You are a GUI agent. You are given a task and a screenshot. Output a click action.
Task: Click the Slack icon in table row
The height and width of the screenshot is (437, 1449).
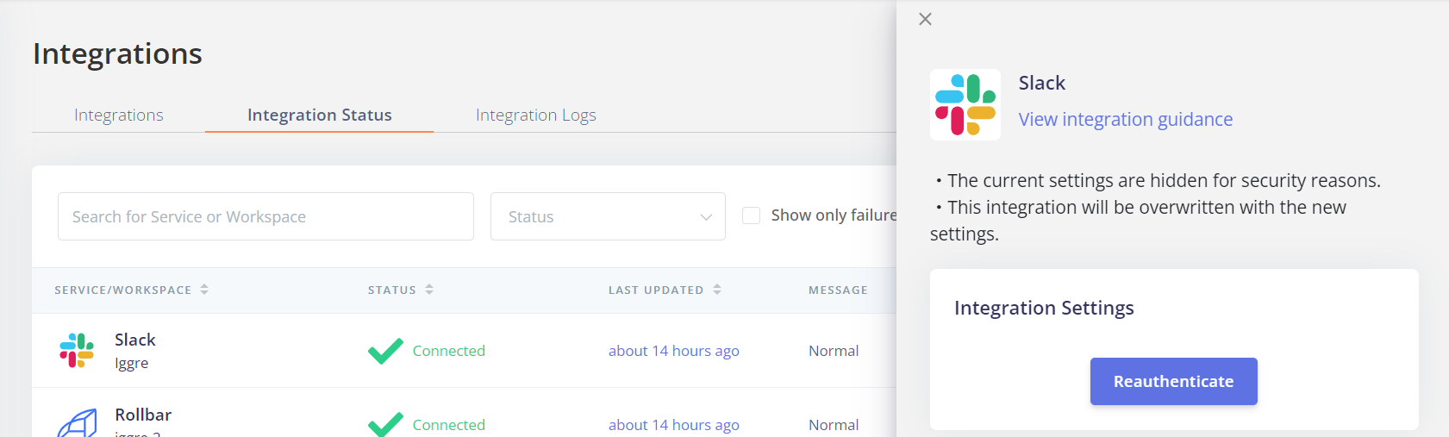pyautogui.click(x=77, y=351)
